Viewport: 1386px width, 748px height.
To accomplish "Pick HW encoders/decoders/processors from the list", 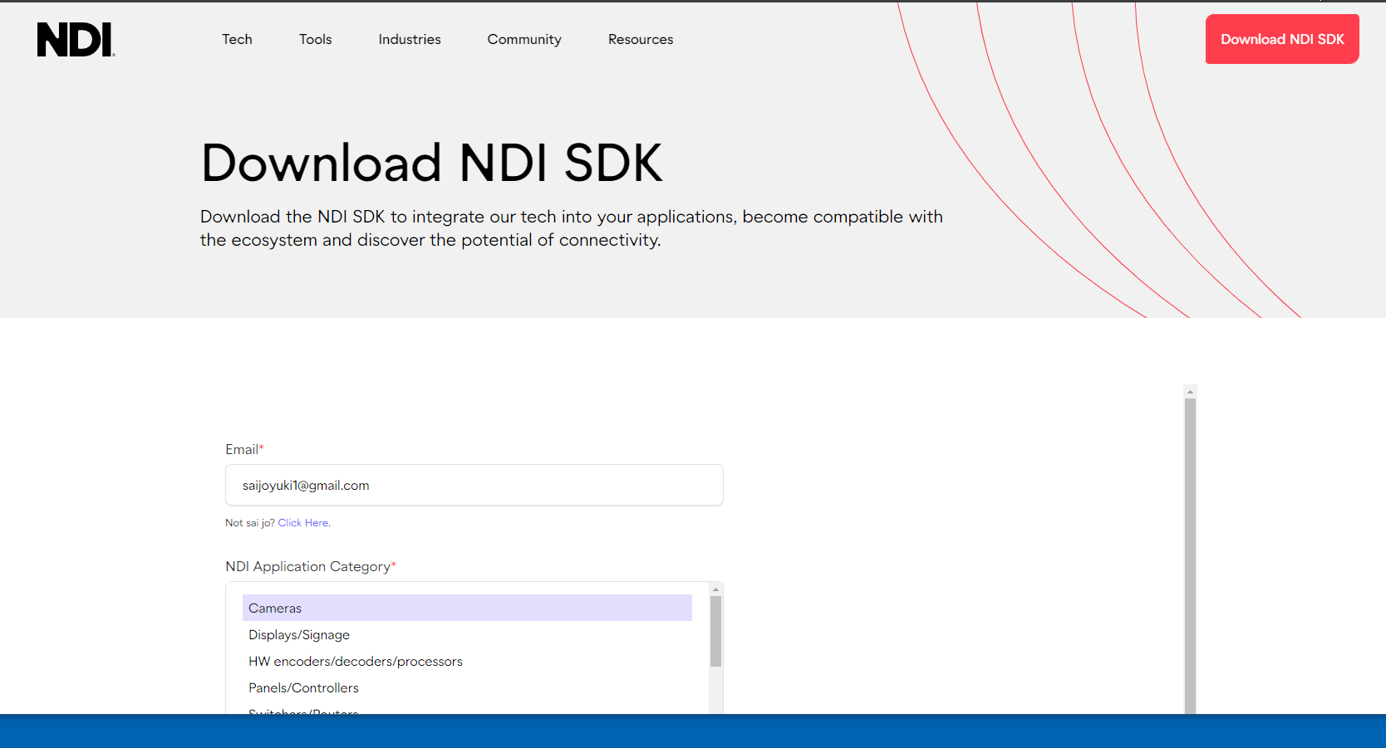I will click(356, 662).
